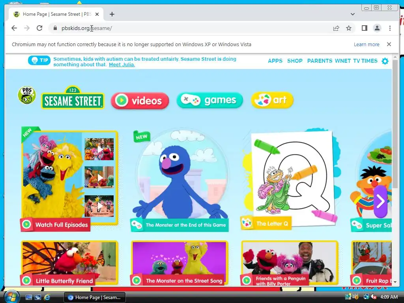Click the play icon on Little Butterfly Friend

[x=26, y=281]
